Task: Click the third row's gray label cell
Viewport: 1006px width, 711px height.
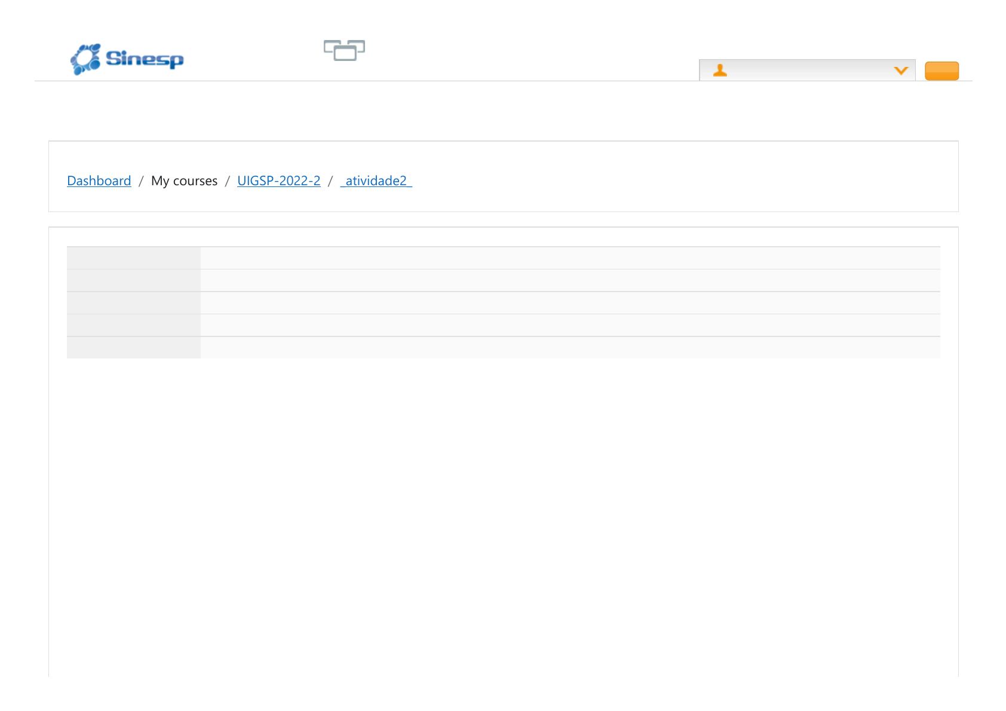Action: [x=133, y=303]
